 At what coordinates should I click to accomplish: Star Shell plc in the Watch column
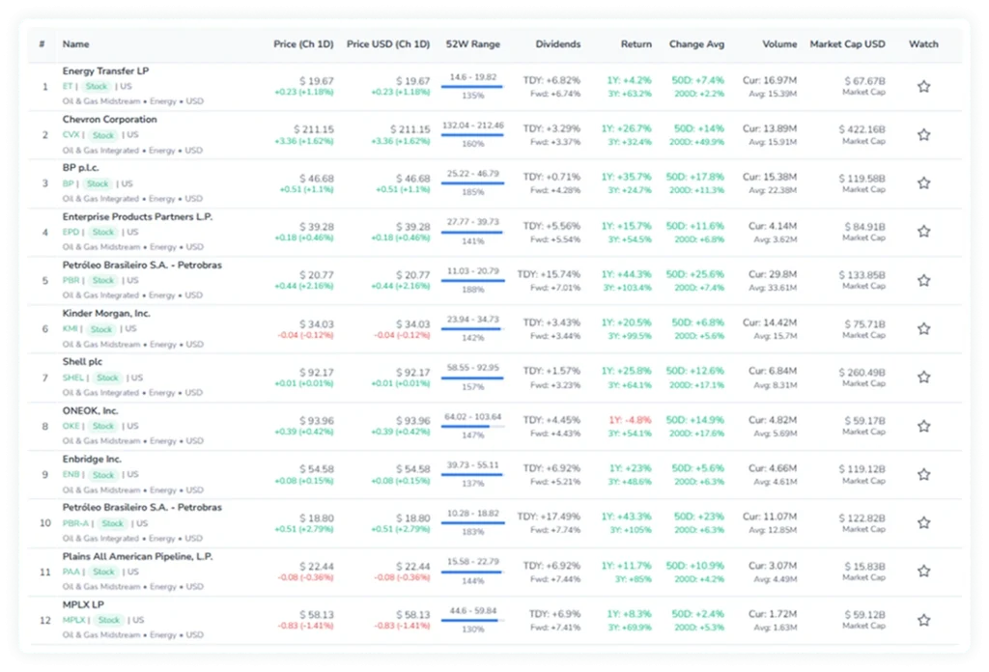pos(923,377)
